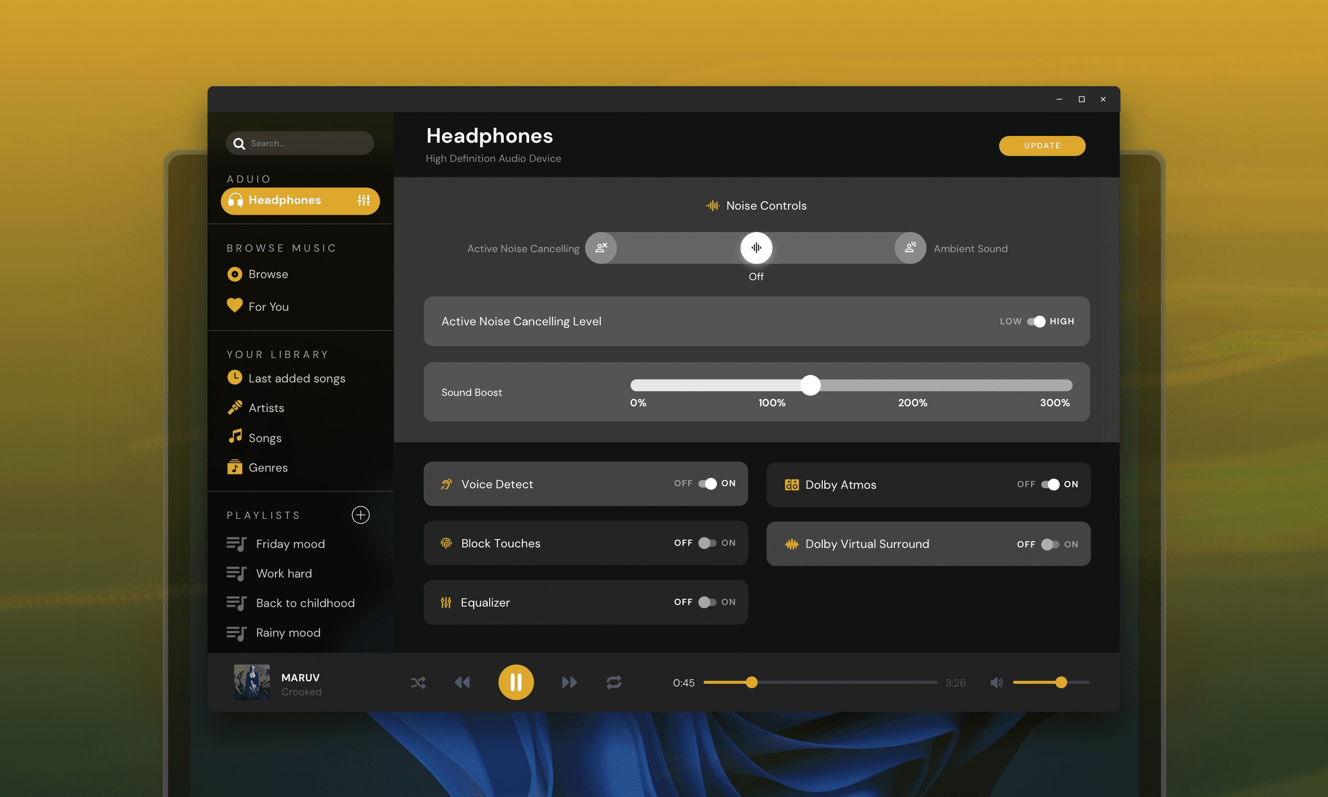The width and height of the screenshot is (1328, 797).
Task: Click the Search input field
Action: pyautogui.click(x=300, y=143)
